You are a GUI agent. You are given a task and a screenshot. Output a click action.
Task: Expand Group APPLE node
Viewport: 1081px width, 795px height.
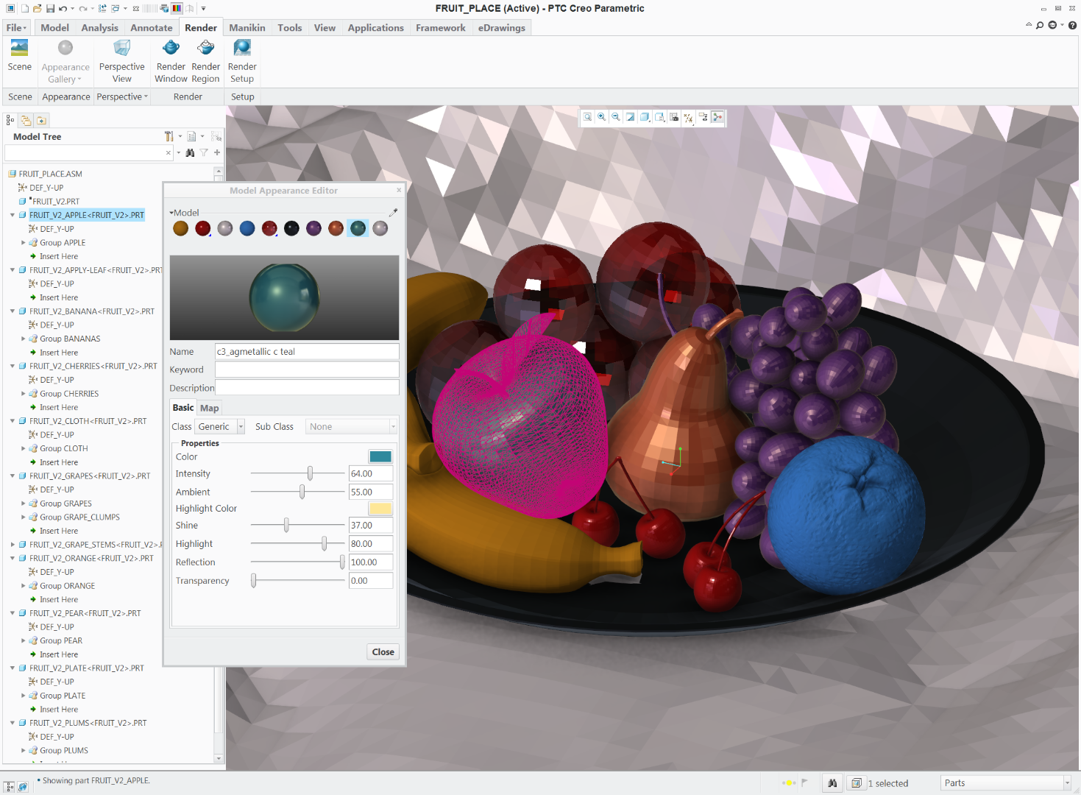(x=24, y=242)
